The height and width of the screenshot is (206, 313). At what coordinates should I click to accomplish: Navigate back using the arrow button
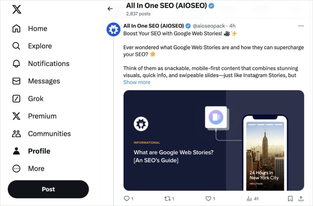pos(110,9)
